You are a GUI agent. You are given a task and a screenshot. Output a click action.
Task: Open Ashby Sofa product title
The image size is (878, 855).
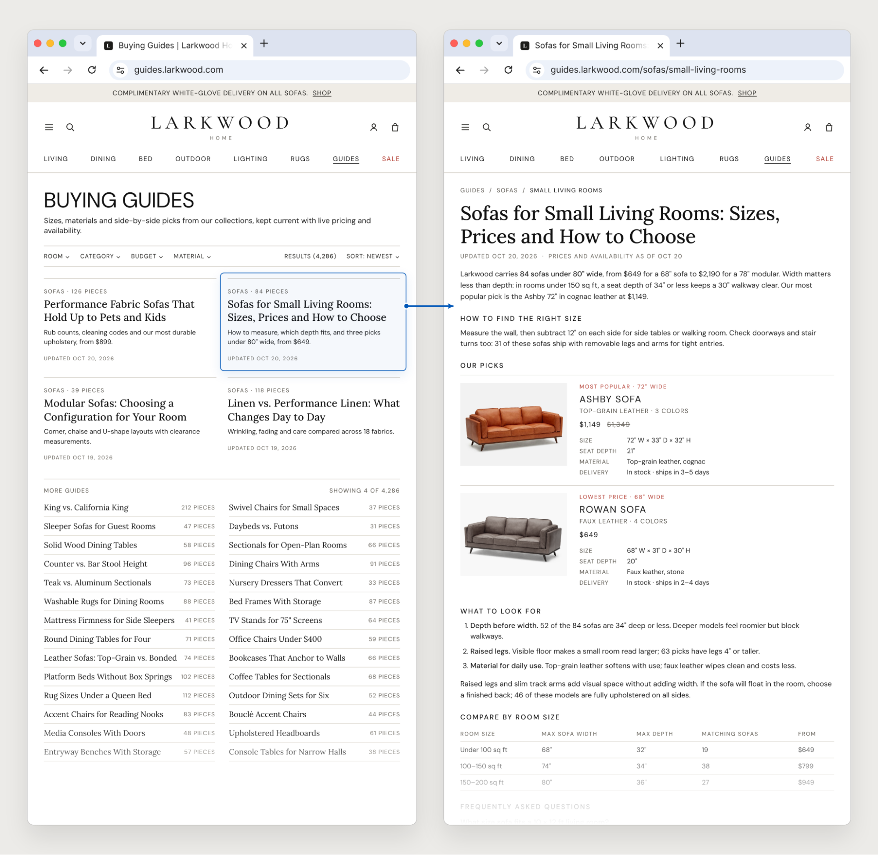pos(610,399)
